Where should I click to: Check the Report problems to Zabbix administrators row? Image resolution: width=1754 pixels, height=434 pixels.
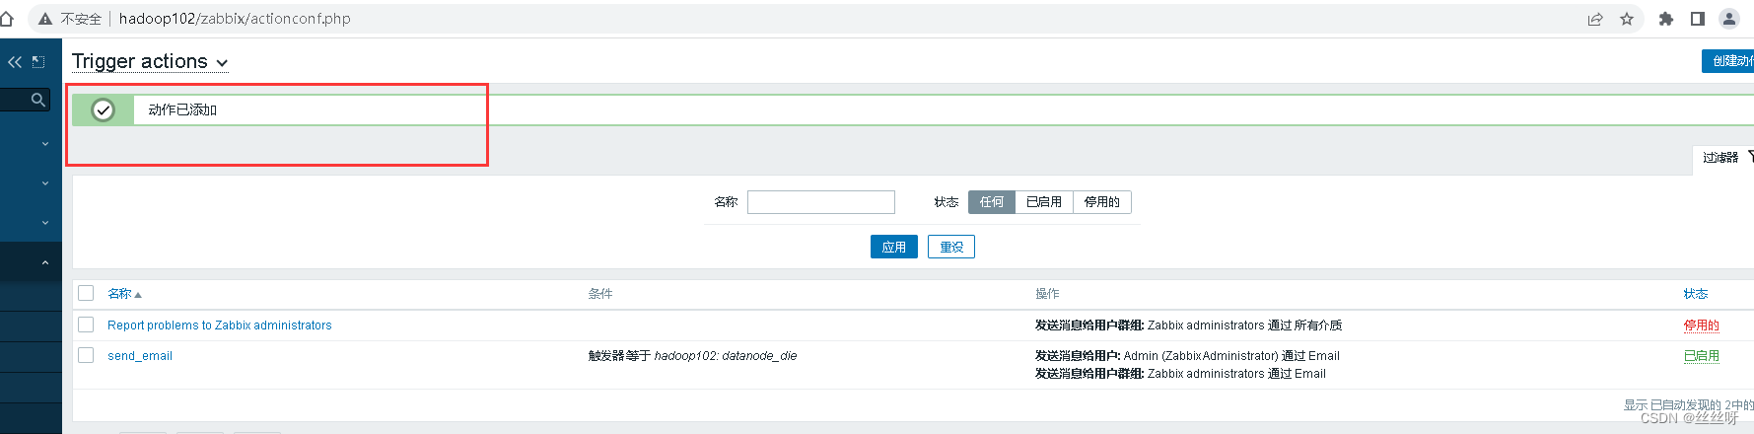[86, 325]
